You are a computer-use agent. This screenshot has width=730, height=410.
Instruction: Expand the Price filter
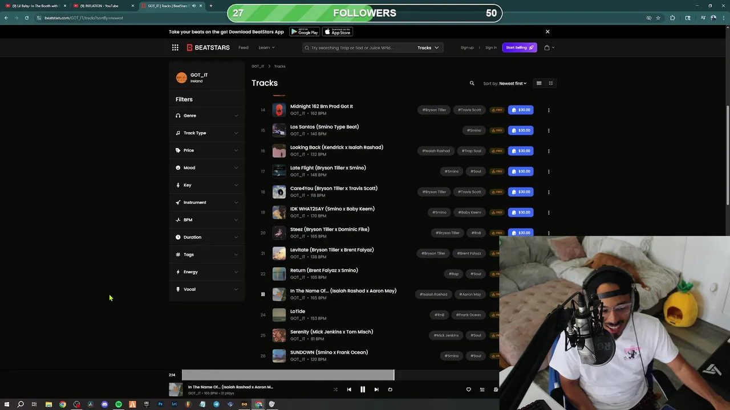tap(207, 150)
